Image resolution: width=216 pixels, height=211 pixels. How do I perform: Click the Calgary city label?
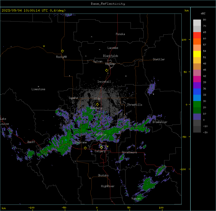(100, 151)
